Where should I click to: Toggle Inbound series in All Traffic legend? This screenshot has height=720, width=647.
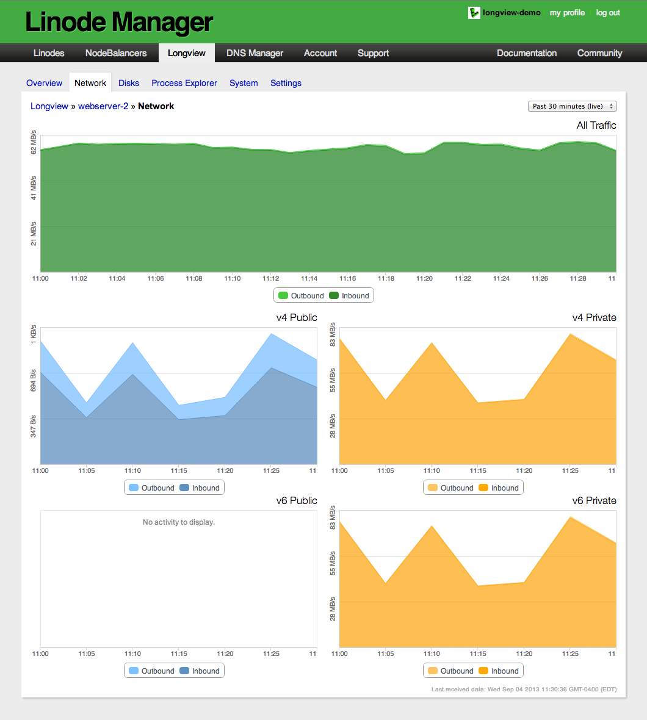coord(349,296)
